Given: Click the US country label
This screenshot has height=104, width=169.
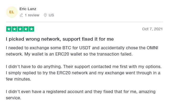Looking at the screenshot, I should point(51,15).
